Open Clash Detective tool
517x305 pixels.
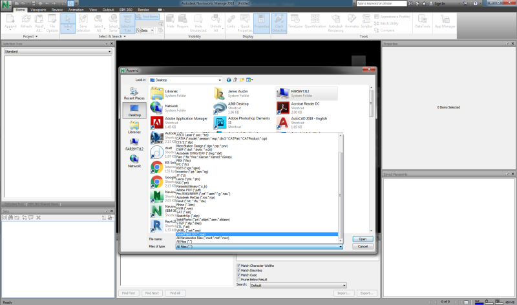pos(279,23)
